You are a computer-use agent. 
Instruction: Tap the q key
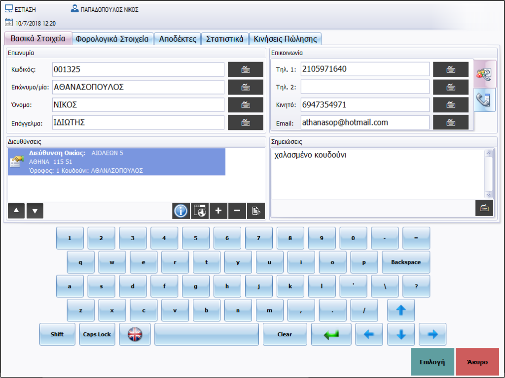[x=80, y=262]
